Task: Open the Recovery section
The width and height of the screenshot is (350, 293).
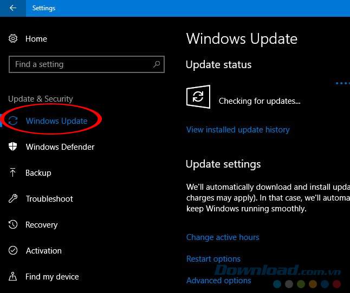Action: point(42,225)
